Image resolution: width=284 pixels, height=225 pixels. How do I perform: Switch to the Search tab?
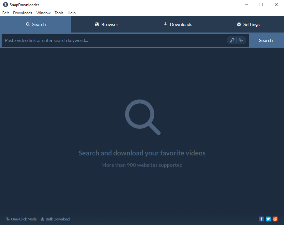[x=36, y=24]
